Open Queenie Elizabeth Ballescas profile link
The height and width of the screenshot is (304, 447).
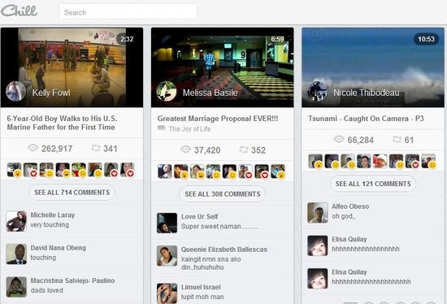[x=224, y=250]
